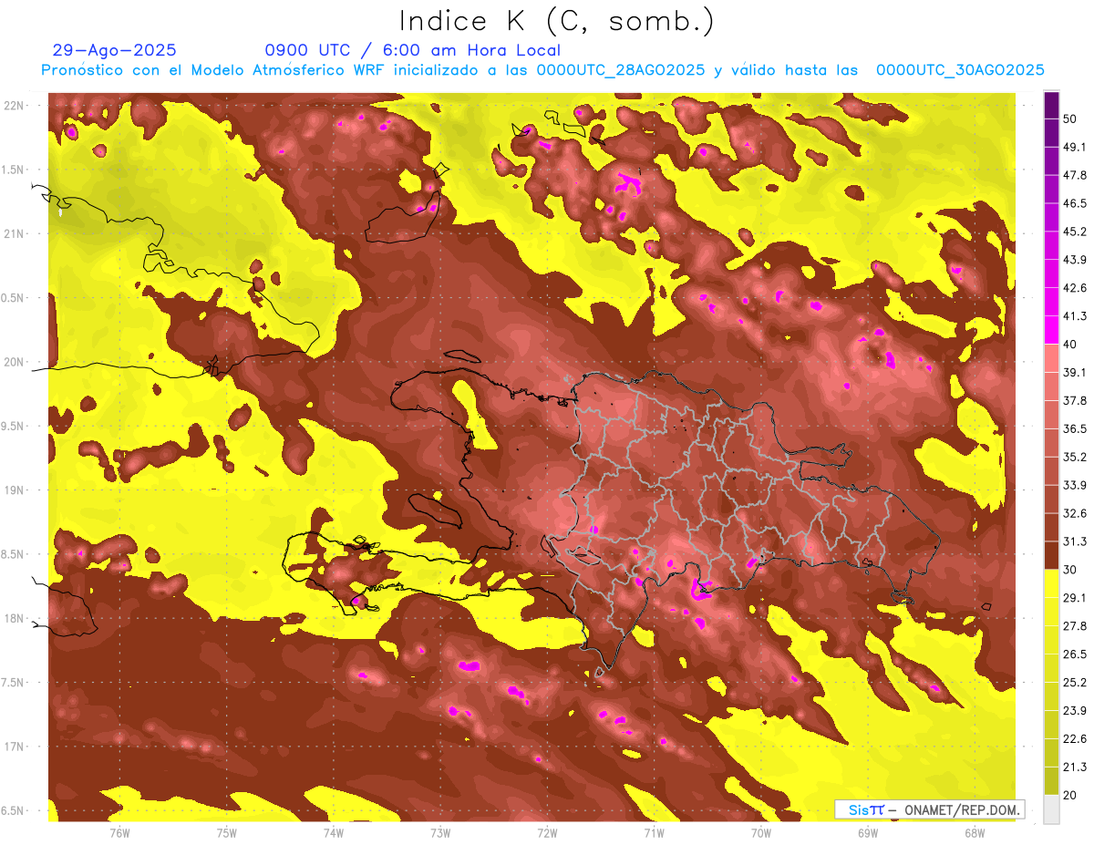Click the colorbar value "32.6"
This screenshot has height=845, width=1094.
[x=1075, y=513]
